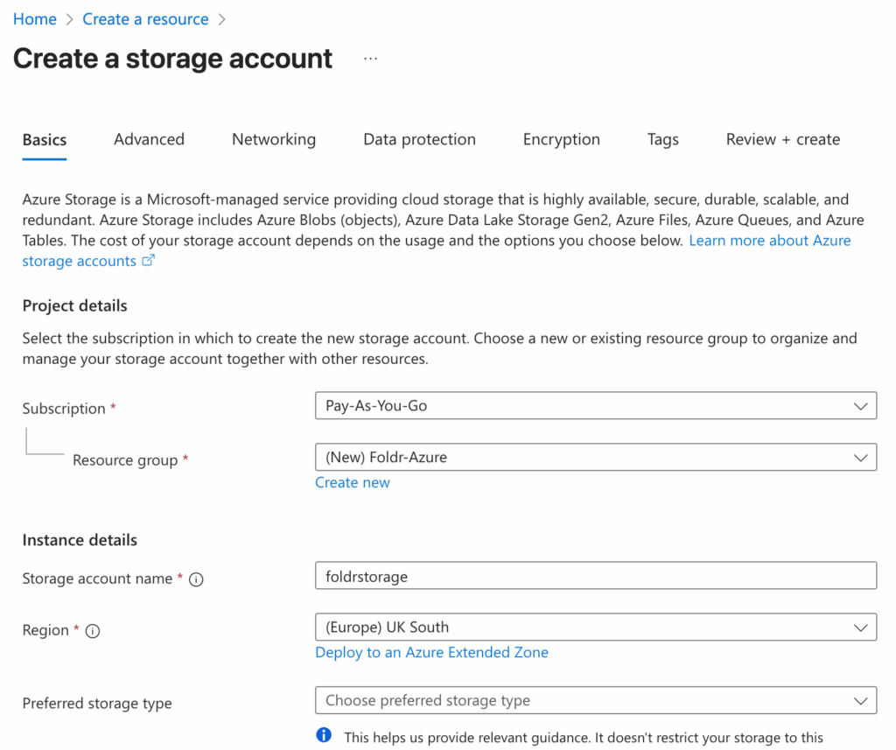896x750 pixels.
Task: Click the Region info icon
Action: tap(93, 631)
